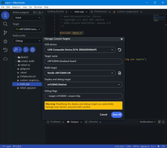Click the Build hammer button
Image resolution: width=167 pixels, height=148 pixels.
(x=16, y=50)
